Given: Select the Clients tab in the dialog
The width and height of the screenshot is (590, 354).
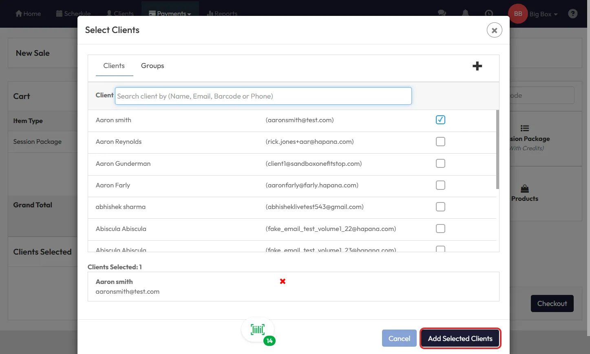Looking at the screenshot, I should (x=114, y=66).
